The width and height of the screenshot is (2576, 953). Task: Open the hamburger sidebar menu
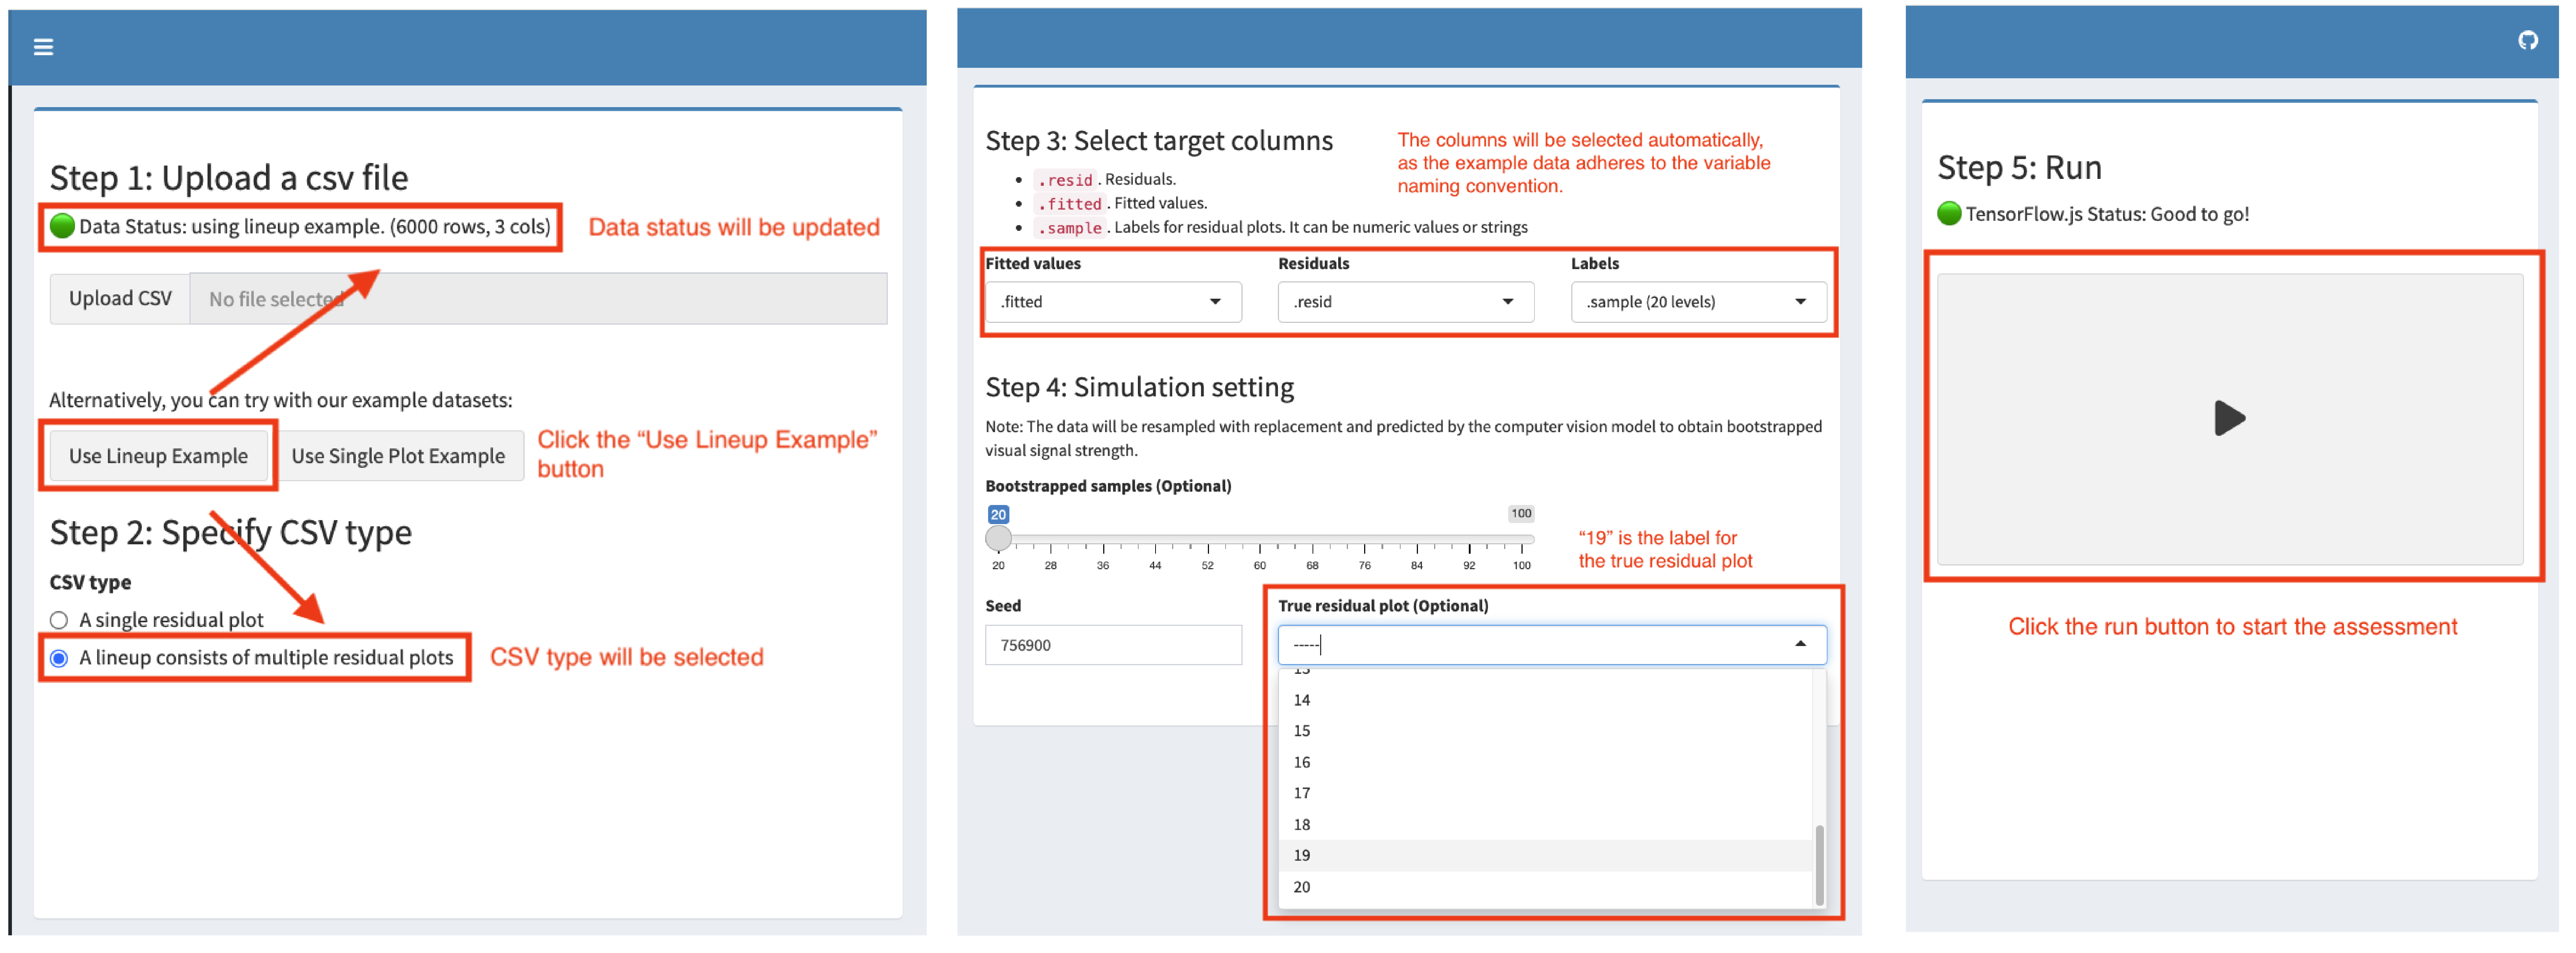(43, 47)
